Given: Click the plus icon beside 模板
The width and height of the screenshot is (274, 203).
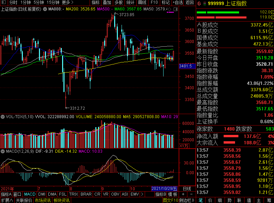Looking at the screenshot, I should 183,194.
